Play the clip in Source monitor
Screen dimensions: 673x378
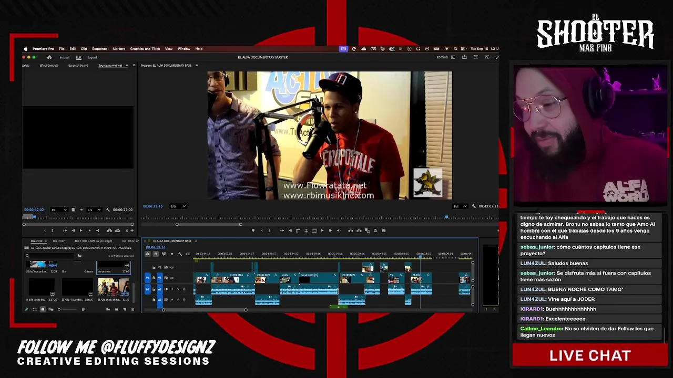point(81,230)
